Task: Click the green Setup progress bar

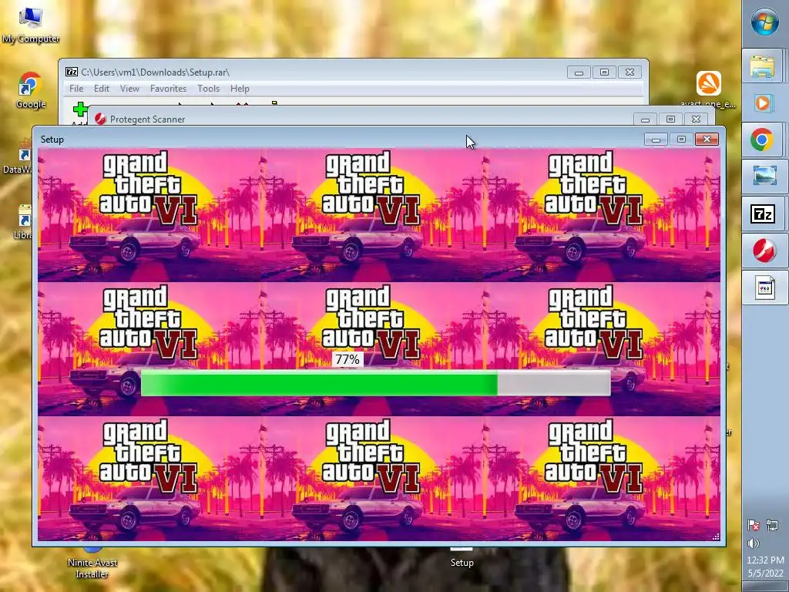Action: [x=376, y=383]
